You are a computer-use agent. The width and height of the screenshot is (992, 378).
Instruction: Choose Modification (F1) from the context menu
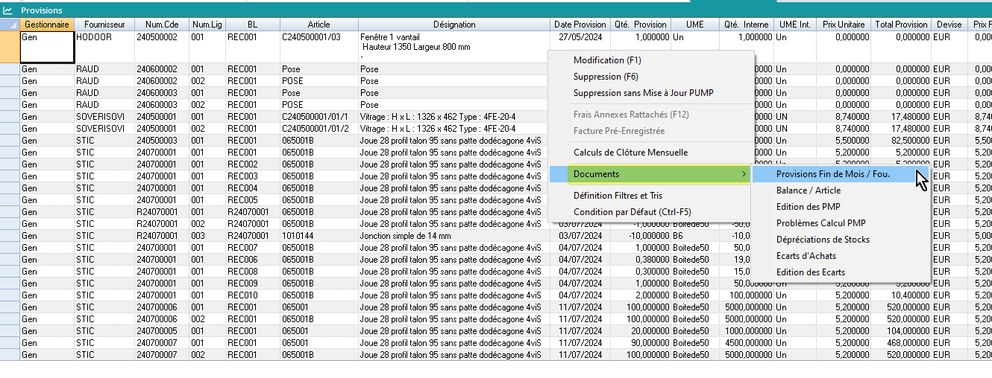[606, 60]
